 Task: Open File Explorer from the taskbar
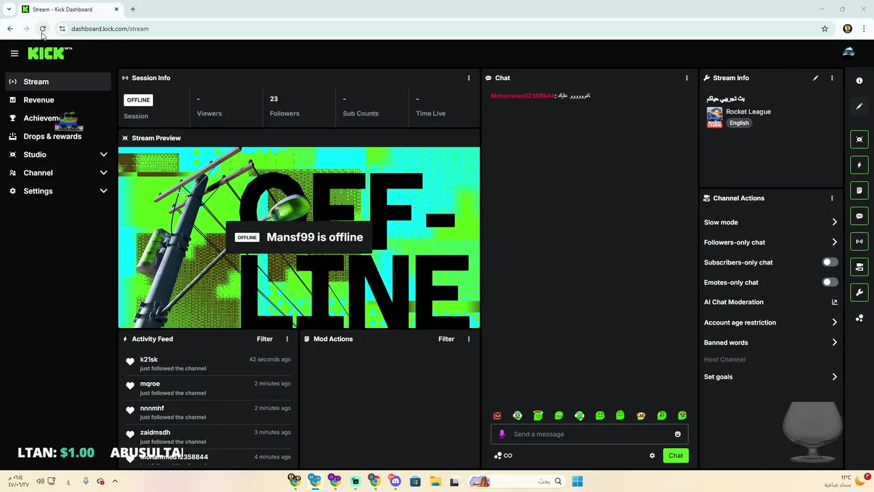point(435,481)
